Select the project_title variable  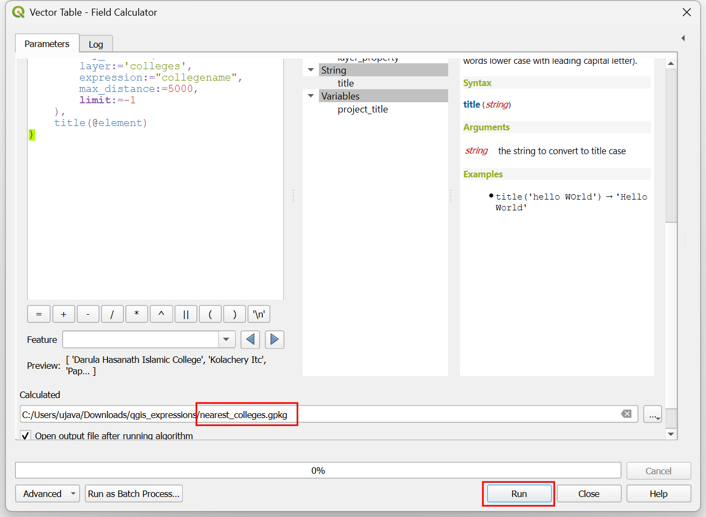tap(363, 109)
